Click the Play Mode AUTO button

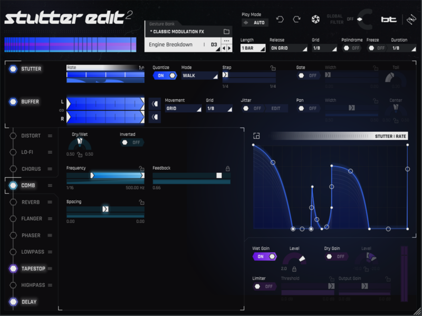255,23
